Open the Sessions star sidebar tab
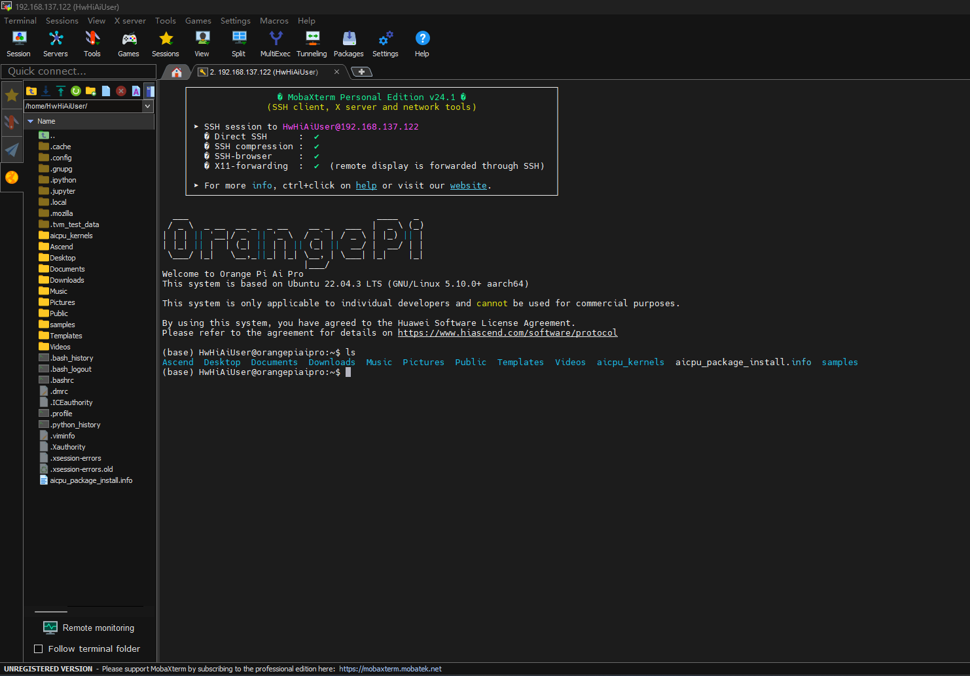Screen dimensions: 970x676 coord(12,96)
